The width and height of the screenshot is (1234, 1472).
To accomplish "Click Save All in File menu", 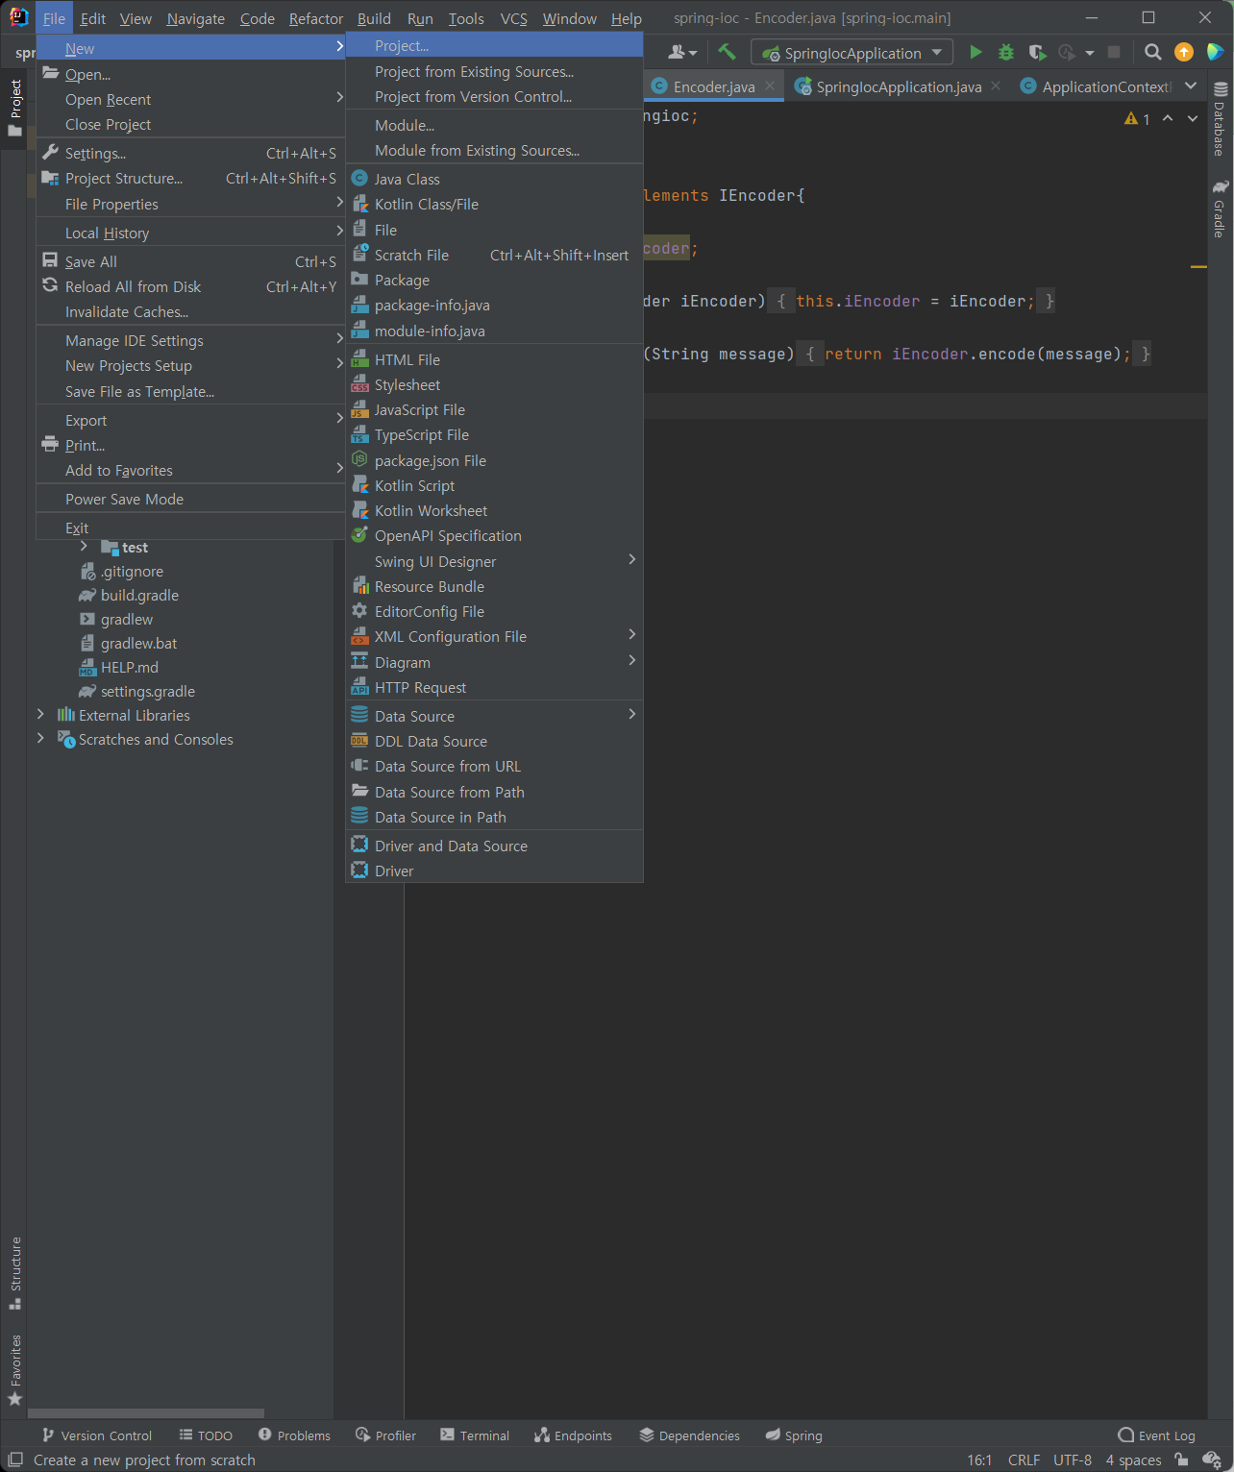I will [x=190, y=261].
